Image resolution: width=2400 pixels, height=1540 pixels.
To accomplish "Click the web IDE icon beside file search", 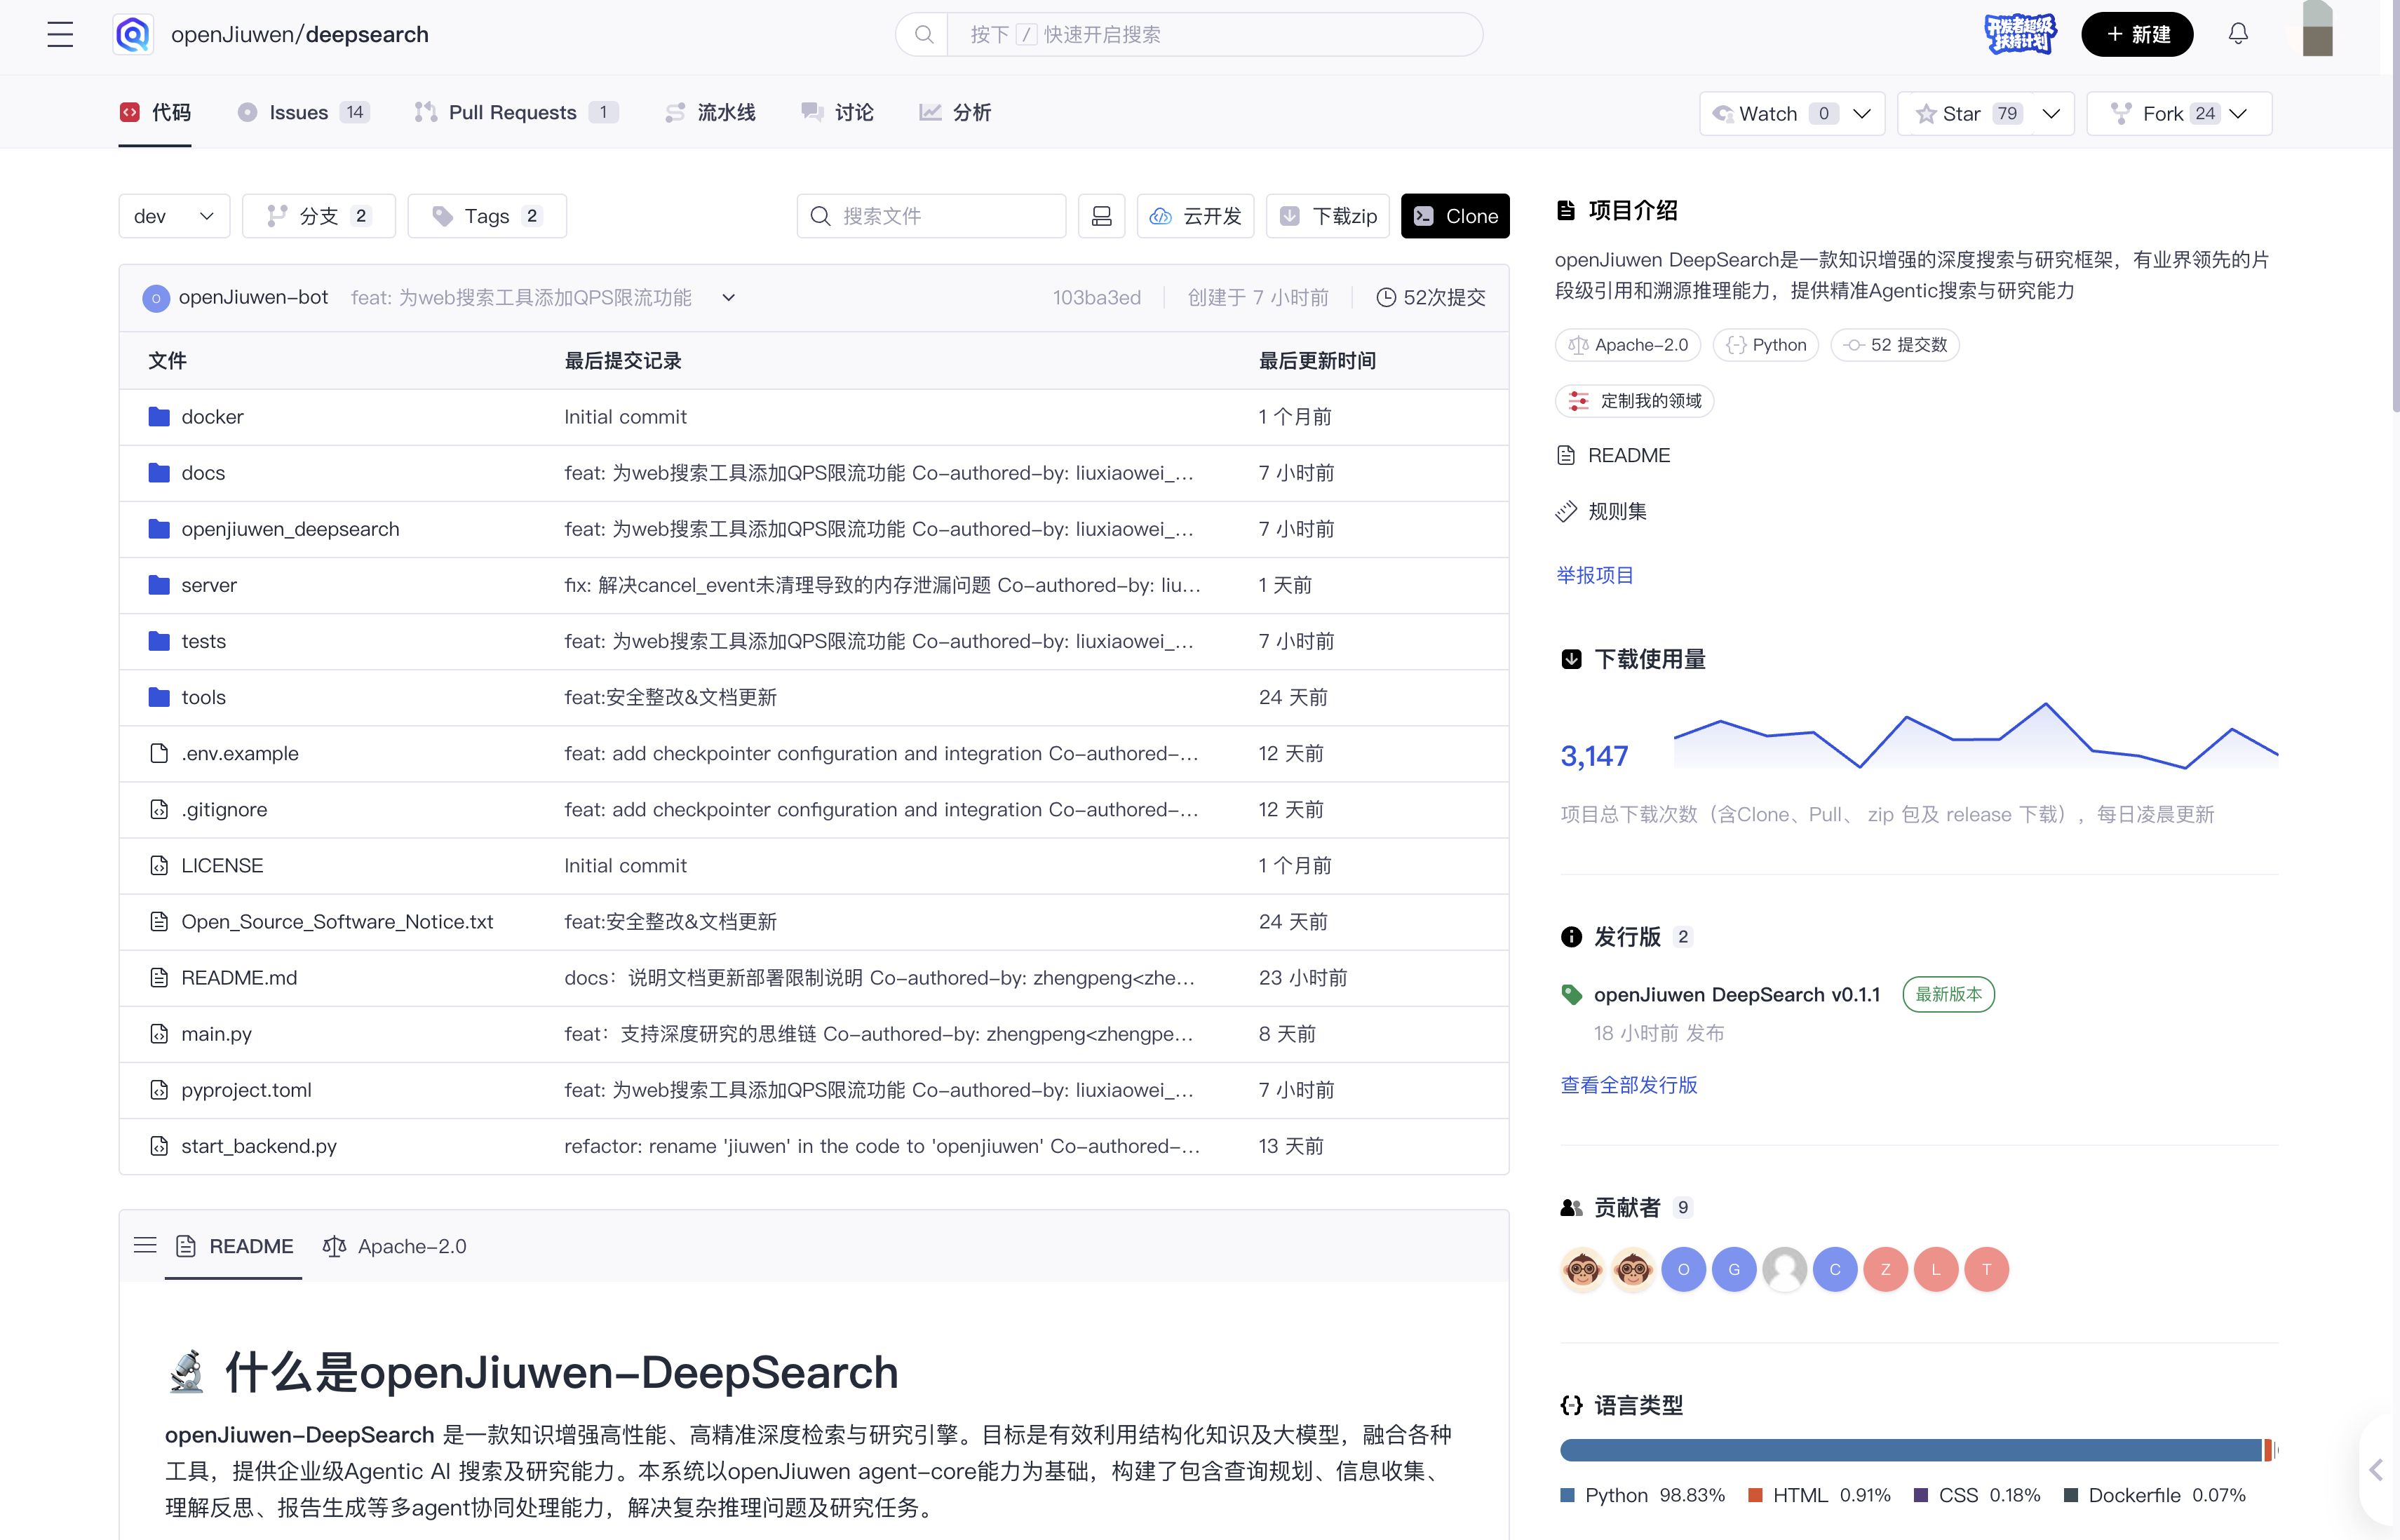I will 1101,216.
